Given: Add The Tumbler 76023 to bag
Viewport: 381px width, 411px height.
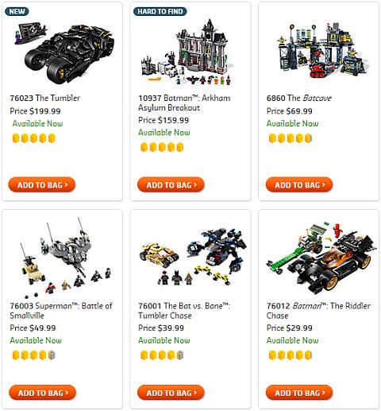Looking at the screenshot, I should 42,184.
